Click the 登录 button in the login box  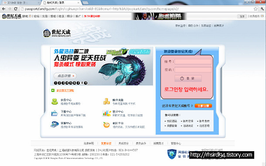pyautogui.click(x=188, y=78)
